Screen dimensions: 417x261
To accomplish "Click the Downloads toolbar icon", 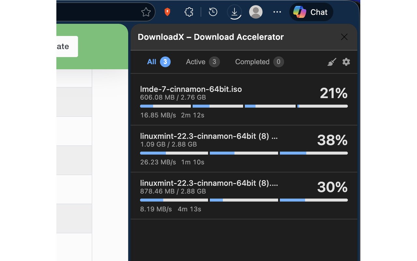I will coord(234,12).
